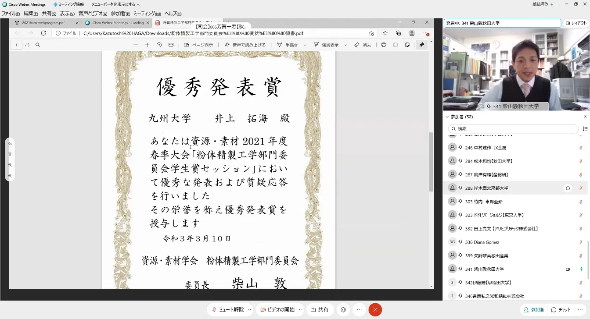The height and width of the screenshot is (319, 590).
Task: Click the participant list sort icon
Action: coord(585,129)
